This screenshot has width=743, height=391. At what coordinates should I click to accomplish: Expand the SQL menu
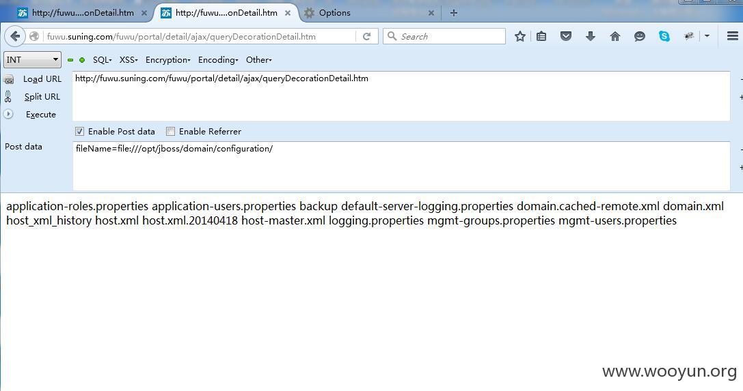(x=103, y=60)
